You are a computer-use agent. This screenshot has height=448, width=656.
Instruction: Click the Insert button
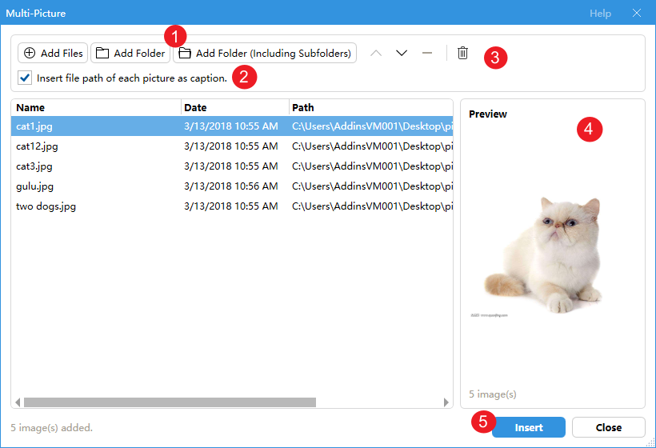[529, 427]
